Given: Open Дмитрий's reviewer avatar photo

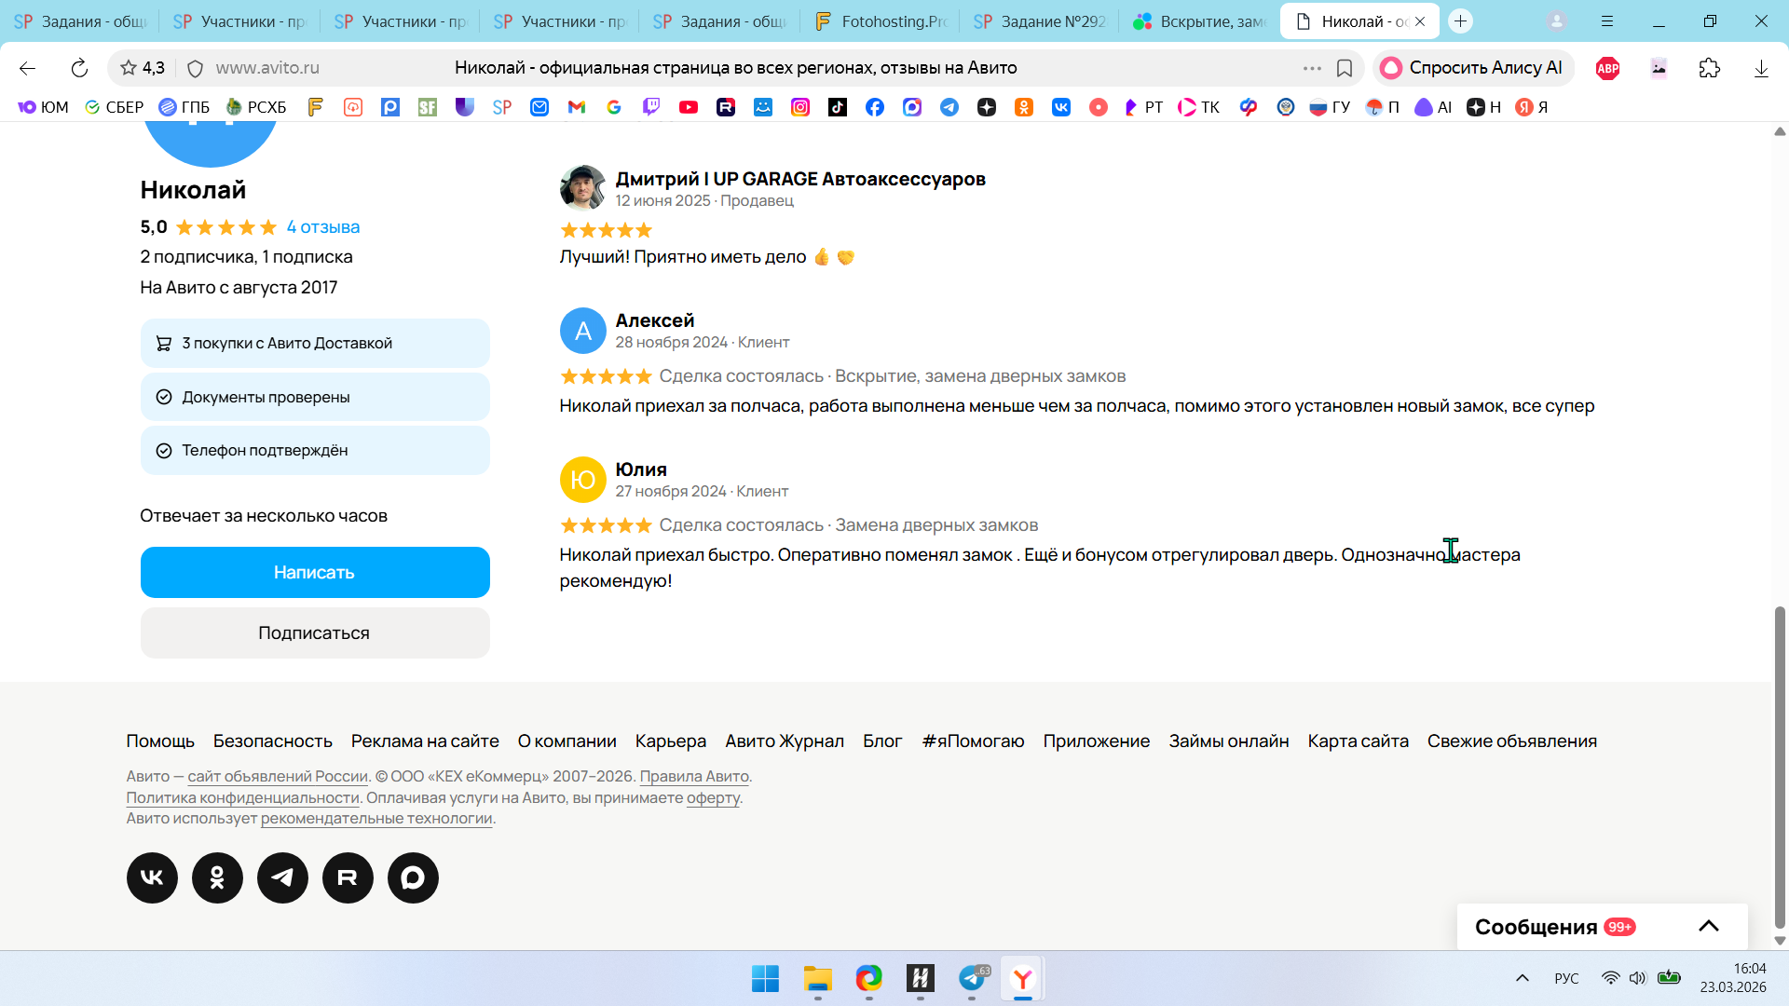Looking at the screenshot, I should click(x=582, y=188).
